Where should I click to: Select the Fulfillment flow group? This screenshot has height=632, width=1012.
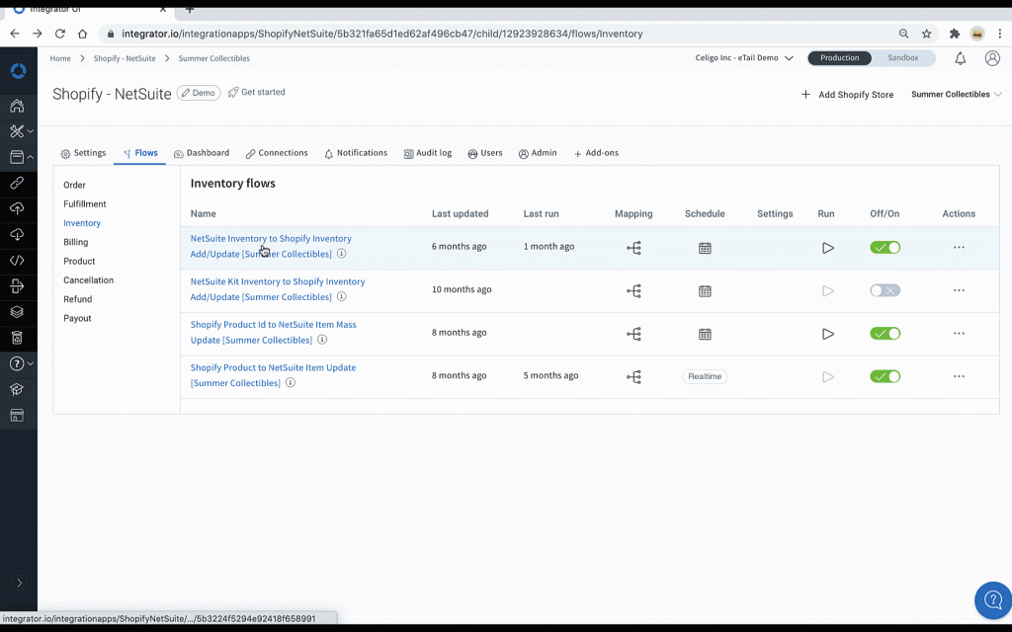(x=85, y=203)
